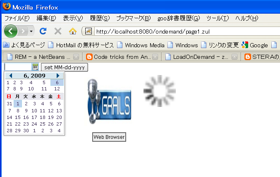Open the HotMail の無料サービス bookmark
Screen dimensions: 280x177
[x=81, y=45]
